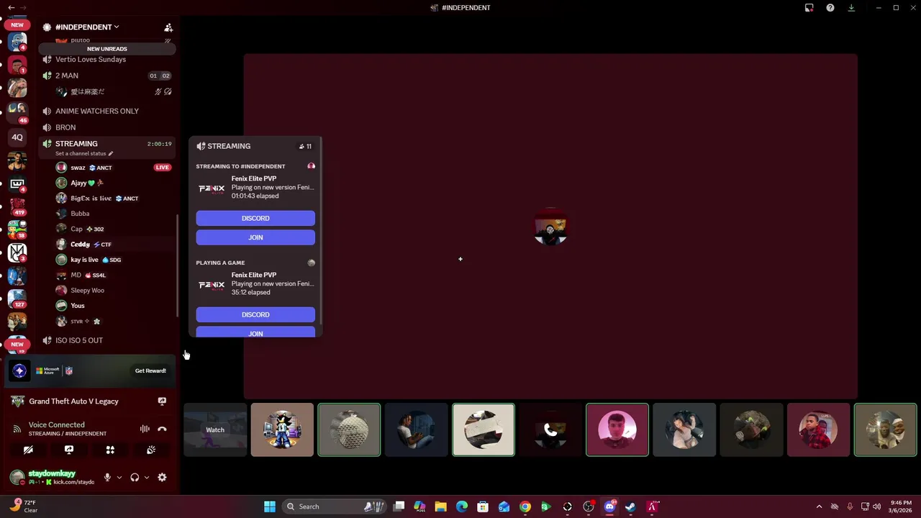The image size is (921, 518).
Task: Navigate back with title bar arrow
Action: click(11, 7)
